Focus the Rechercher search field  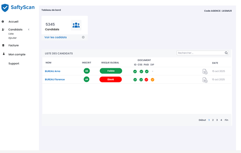[200, 53]
